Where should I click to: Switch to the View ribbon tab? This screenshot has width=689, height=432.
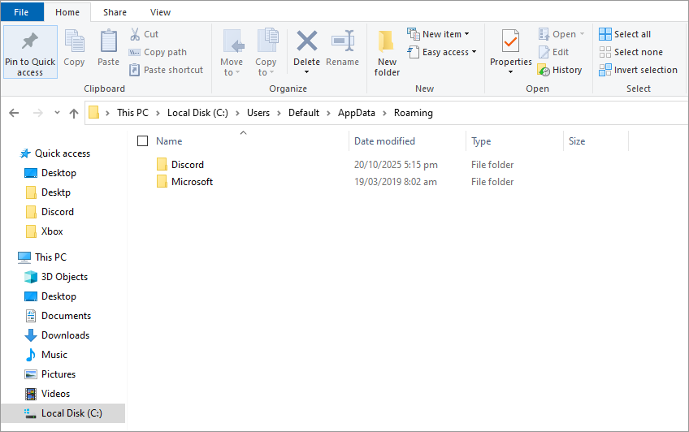coord(160,12)
